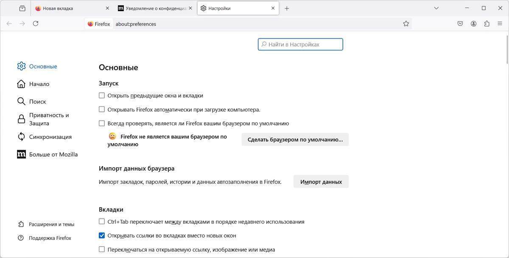This screenshot has width=509, height=258.
Task: Click the question mark icon for Поддержка Firefox
Action: click(21, 238)
